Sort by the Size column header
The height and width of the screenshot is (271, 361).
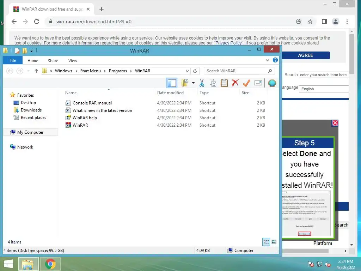coord(245,93)
